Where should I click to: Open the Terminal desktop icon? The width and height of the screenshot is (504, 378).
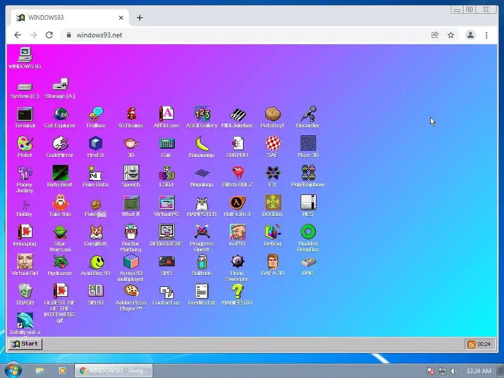(x=25, y=114)
